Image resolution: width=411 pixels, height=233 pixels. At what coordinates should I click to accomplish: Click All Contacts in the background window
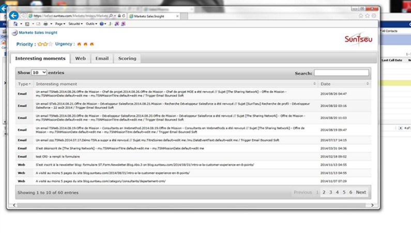click(389, 31)
